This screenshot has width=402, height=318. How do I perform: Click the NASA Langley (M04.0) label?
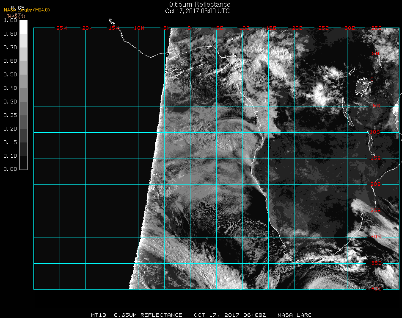click(x=27, y=10)
